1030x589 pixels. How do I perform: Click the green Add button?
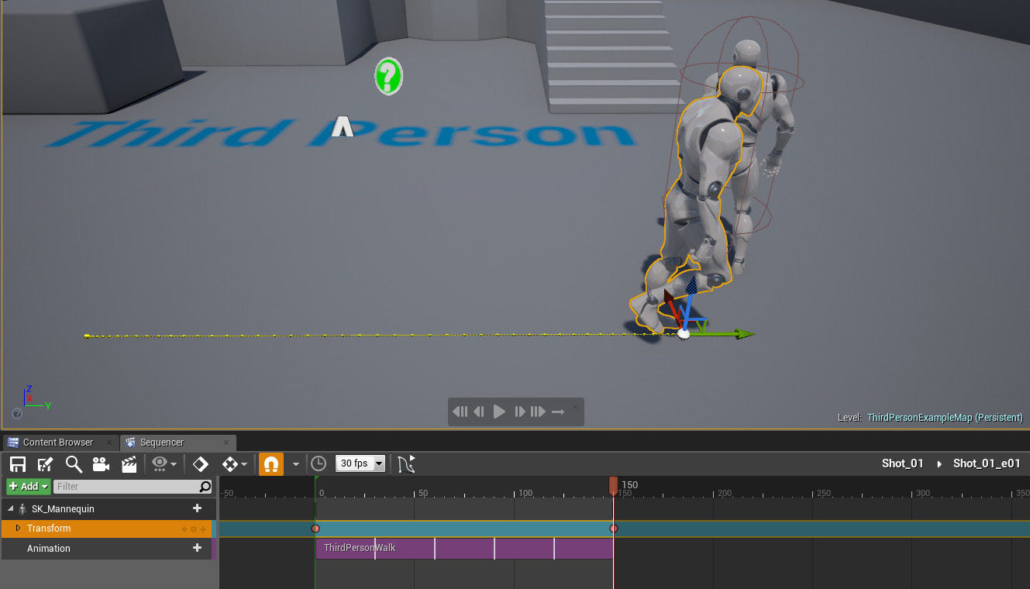(x=26, y=486)
